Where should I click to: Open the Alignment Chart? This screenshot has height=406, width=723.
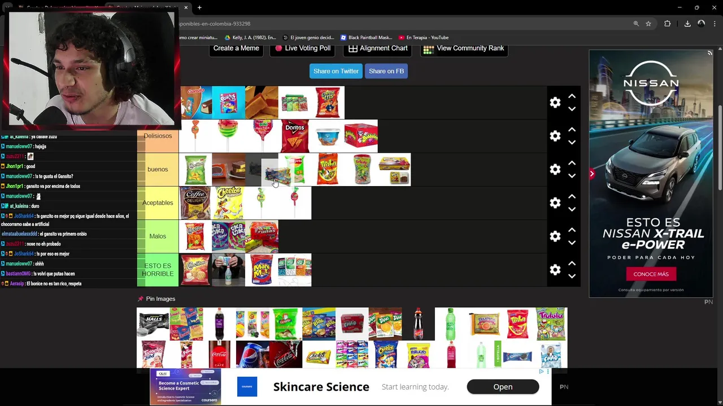378,48
